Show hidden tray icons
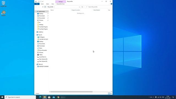Image resolution: width=176 pixels, height=99 pixels. [x=154, y=97]
